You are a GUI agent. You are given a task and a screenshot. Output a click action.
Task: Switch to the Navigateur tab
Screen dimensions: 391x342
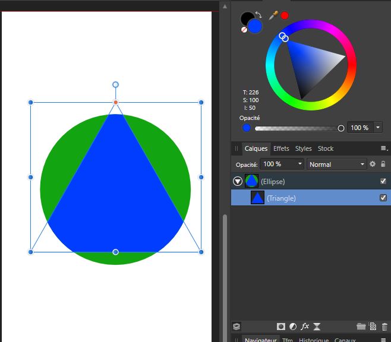pyautogui.click(x=261, y=340)
